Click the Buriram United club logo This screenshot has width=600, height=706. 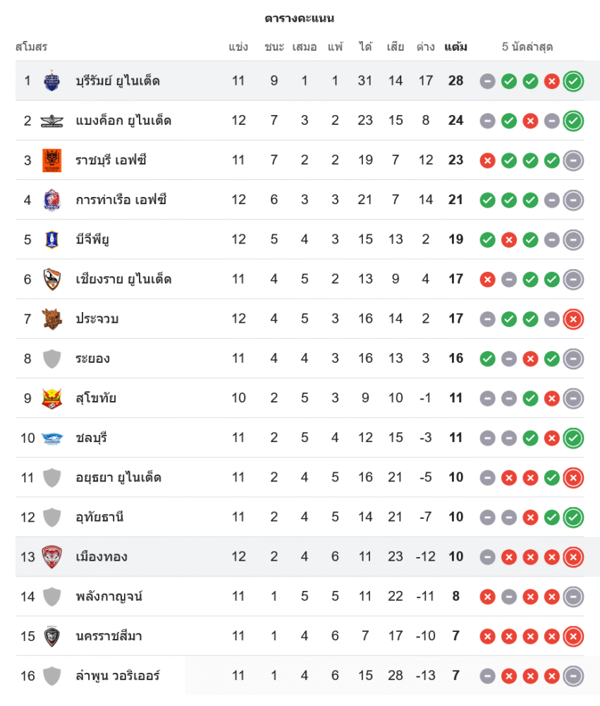pos(51,80)
